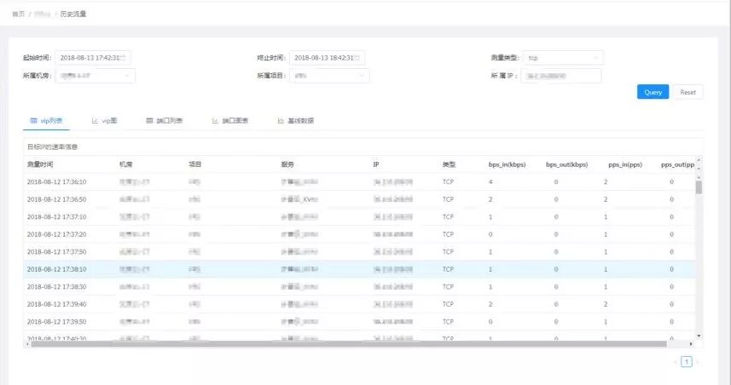
Task: Select row 2018-08-12 17:37:50
Action: click(359, 252)
